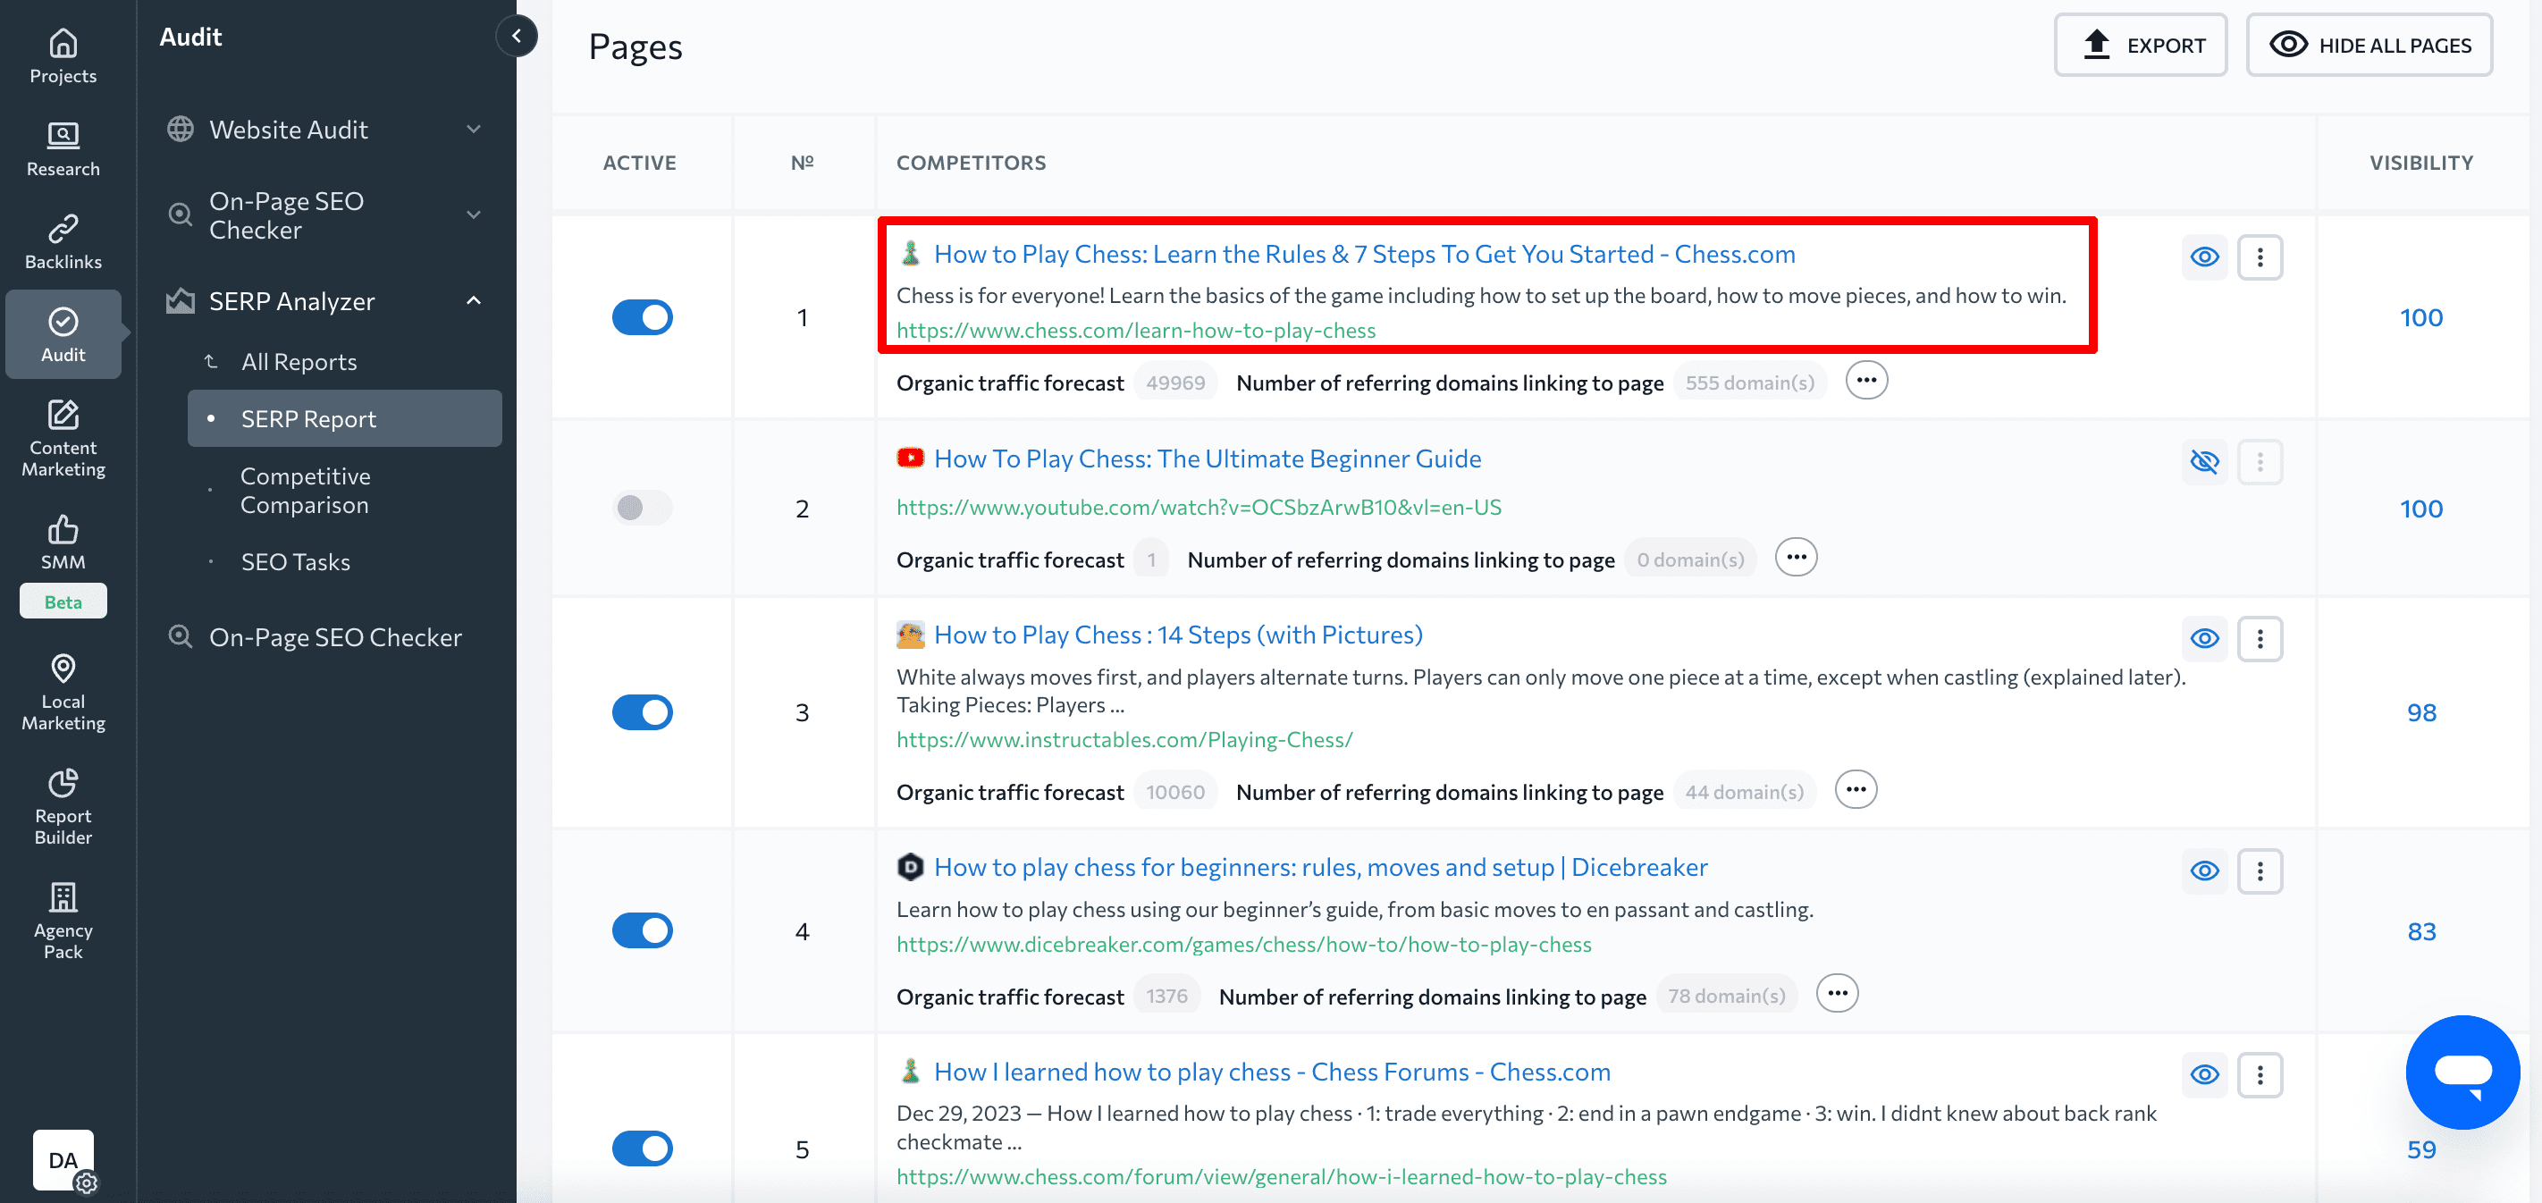Open kebab menu for Chess Forums result

tap(2260, 1074)
